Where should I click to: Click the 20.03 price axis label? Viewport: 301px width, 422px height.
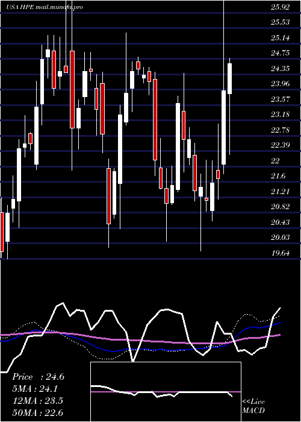click(x=281, y=238)
